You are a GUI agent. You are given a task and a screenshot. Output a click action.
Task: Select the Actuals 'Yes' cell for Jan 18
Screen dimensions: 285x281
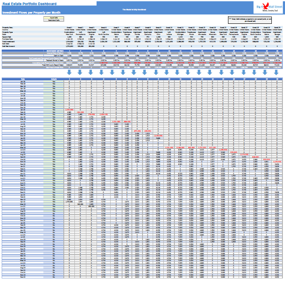(x=54, y=81)
